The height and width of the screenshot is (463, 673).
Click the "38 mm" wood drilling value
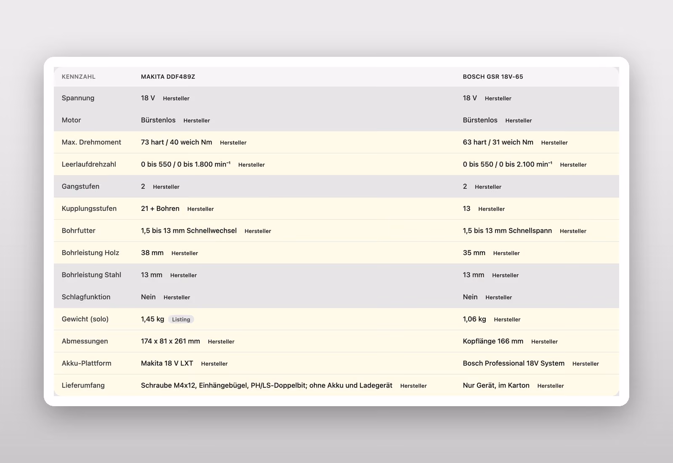152,253
